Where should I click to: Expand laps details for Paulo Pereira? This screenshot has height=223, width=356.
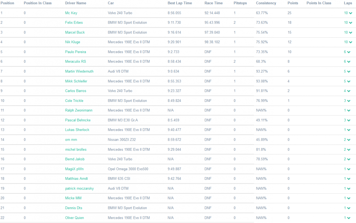pos(349,52)
